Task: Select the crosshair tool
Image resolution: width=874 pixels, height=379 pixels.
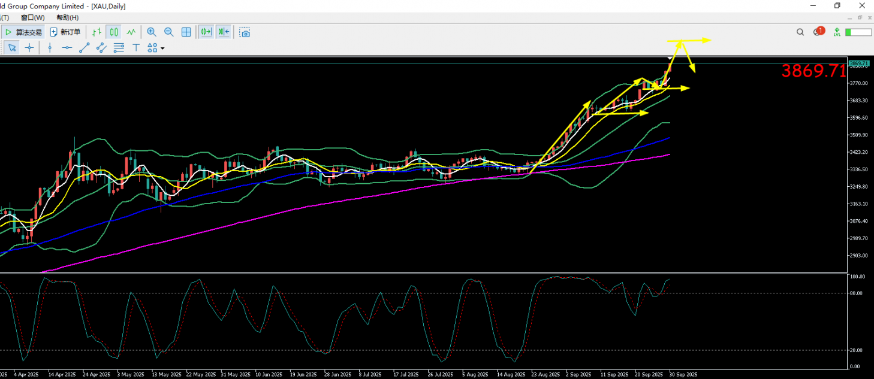Action: (x=29, y=48)
